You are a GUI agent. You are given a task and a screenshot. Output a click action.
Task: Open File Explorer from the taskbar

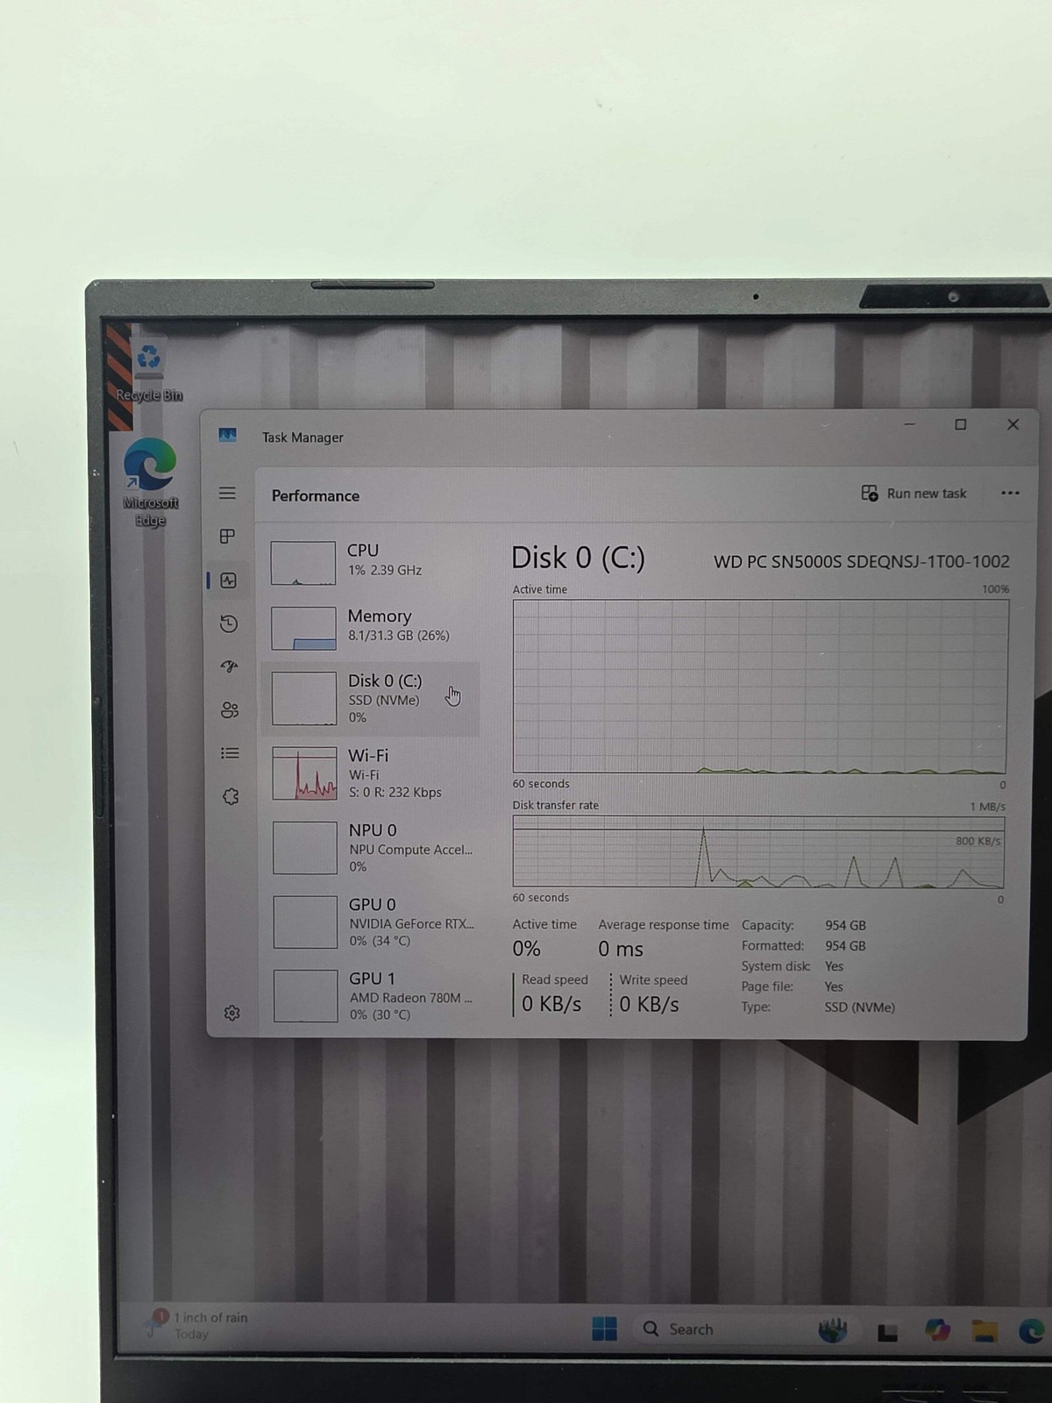point(984,1331)
